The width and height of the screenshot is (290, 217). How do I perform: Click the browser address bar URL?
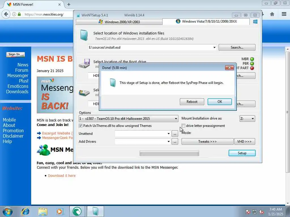[44, 14]
